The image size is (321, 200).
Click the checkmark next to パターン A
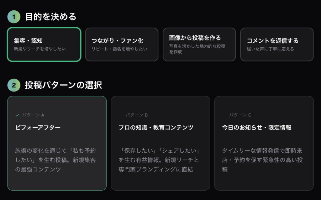point(18,115)
